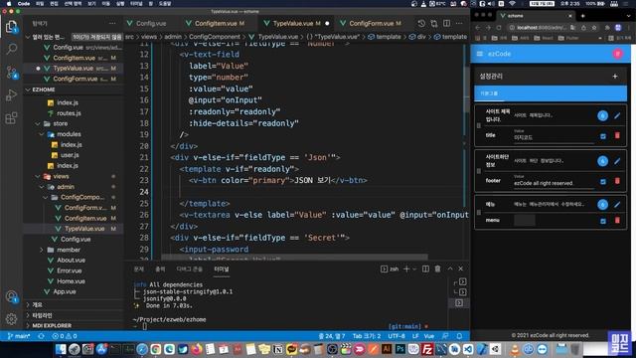Image resolution: width=636 pixels, height=358 pixels.
Task: Click the sync changes icon in status bar
Action: (41, 336)
